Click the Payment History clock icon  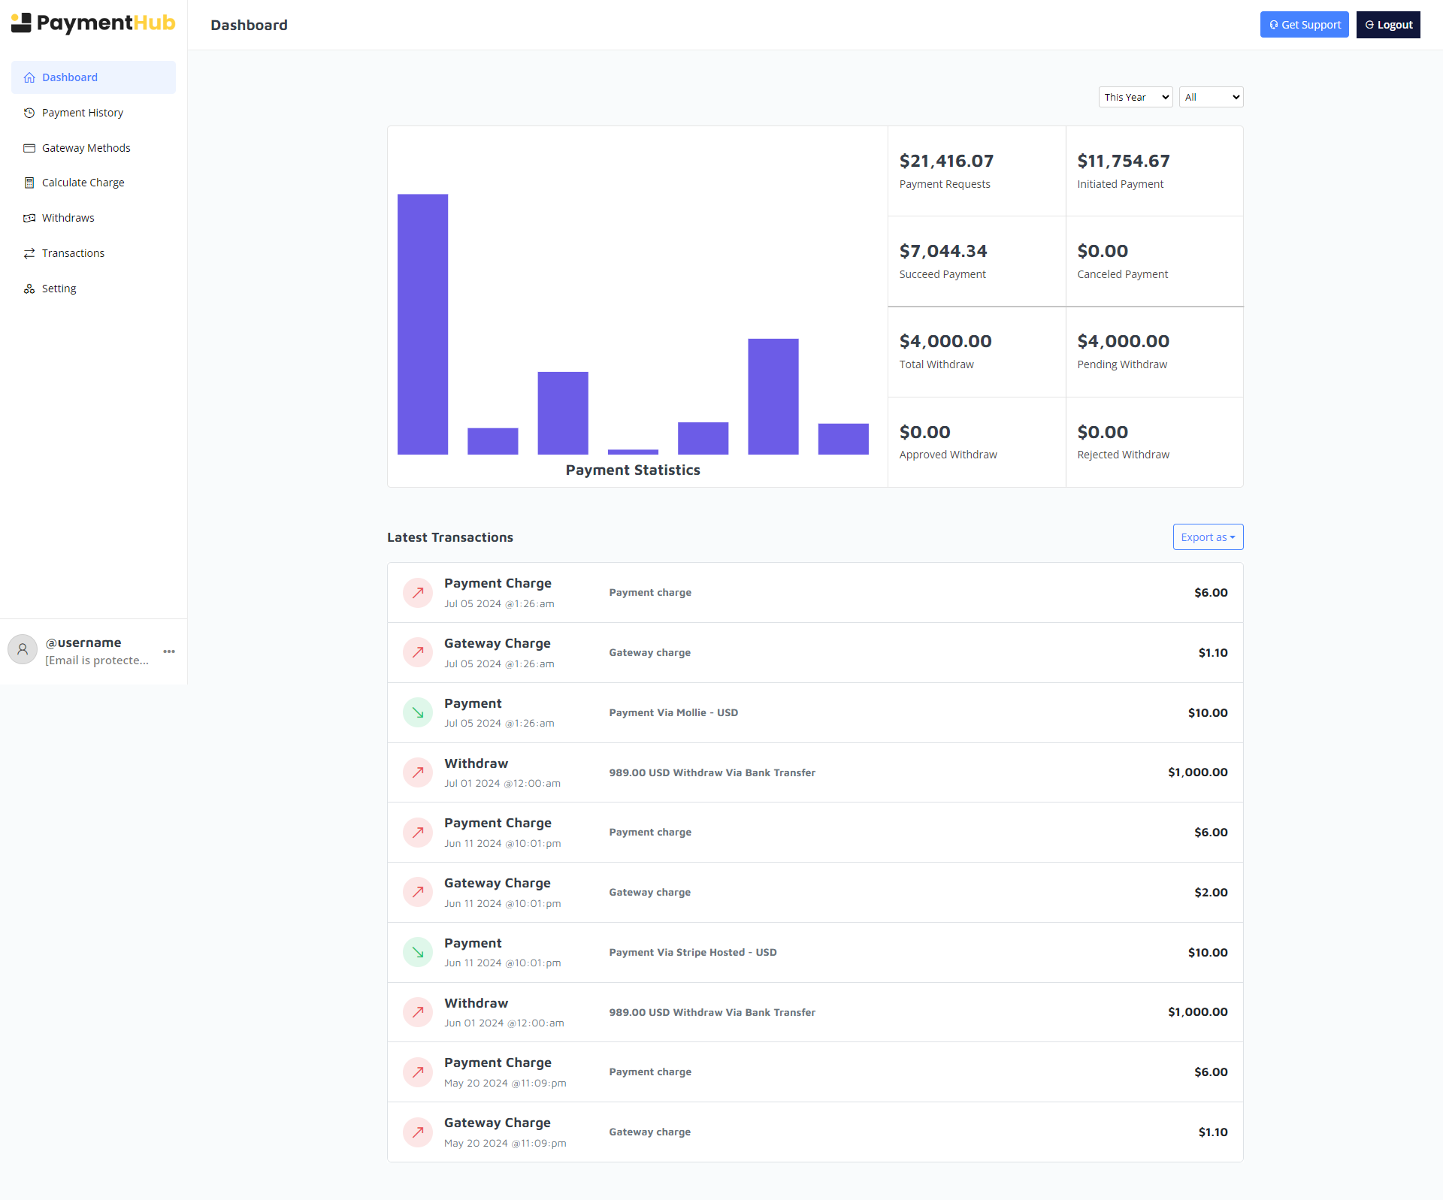coord(29,113)
